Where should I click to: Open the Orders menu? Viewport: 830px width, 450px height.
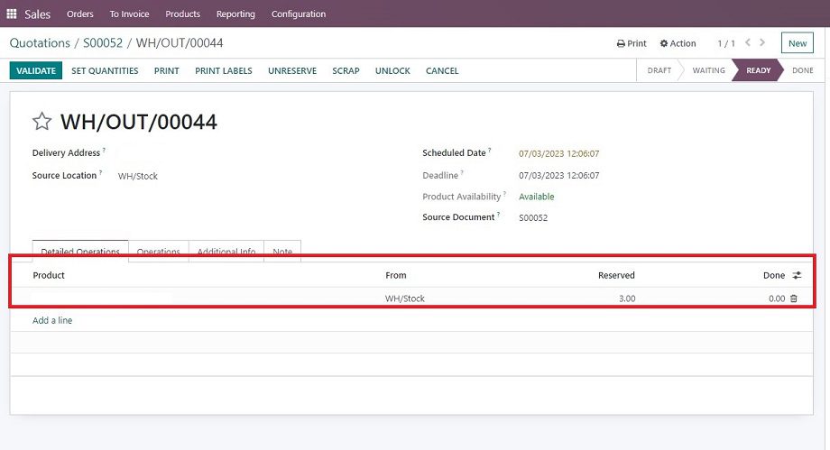(80, 14)
